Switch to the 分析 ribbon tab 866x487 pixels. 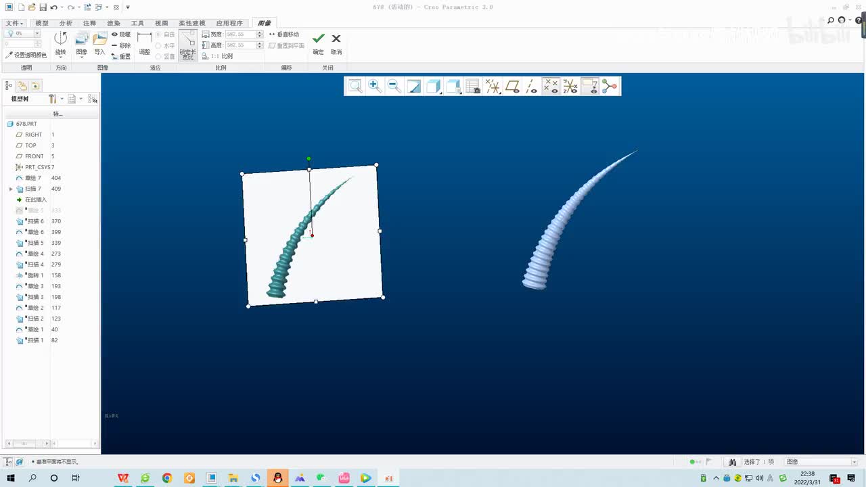pos(66,23)
